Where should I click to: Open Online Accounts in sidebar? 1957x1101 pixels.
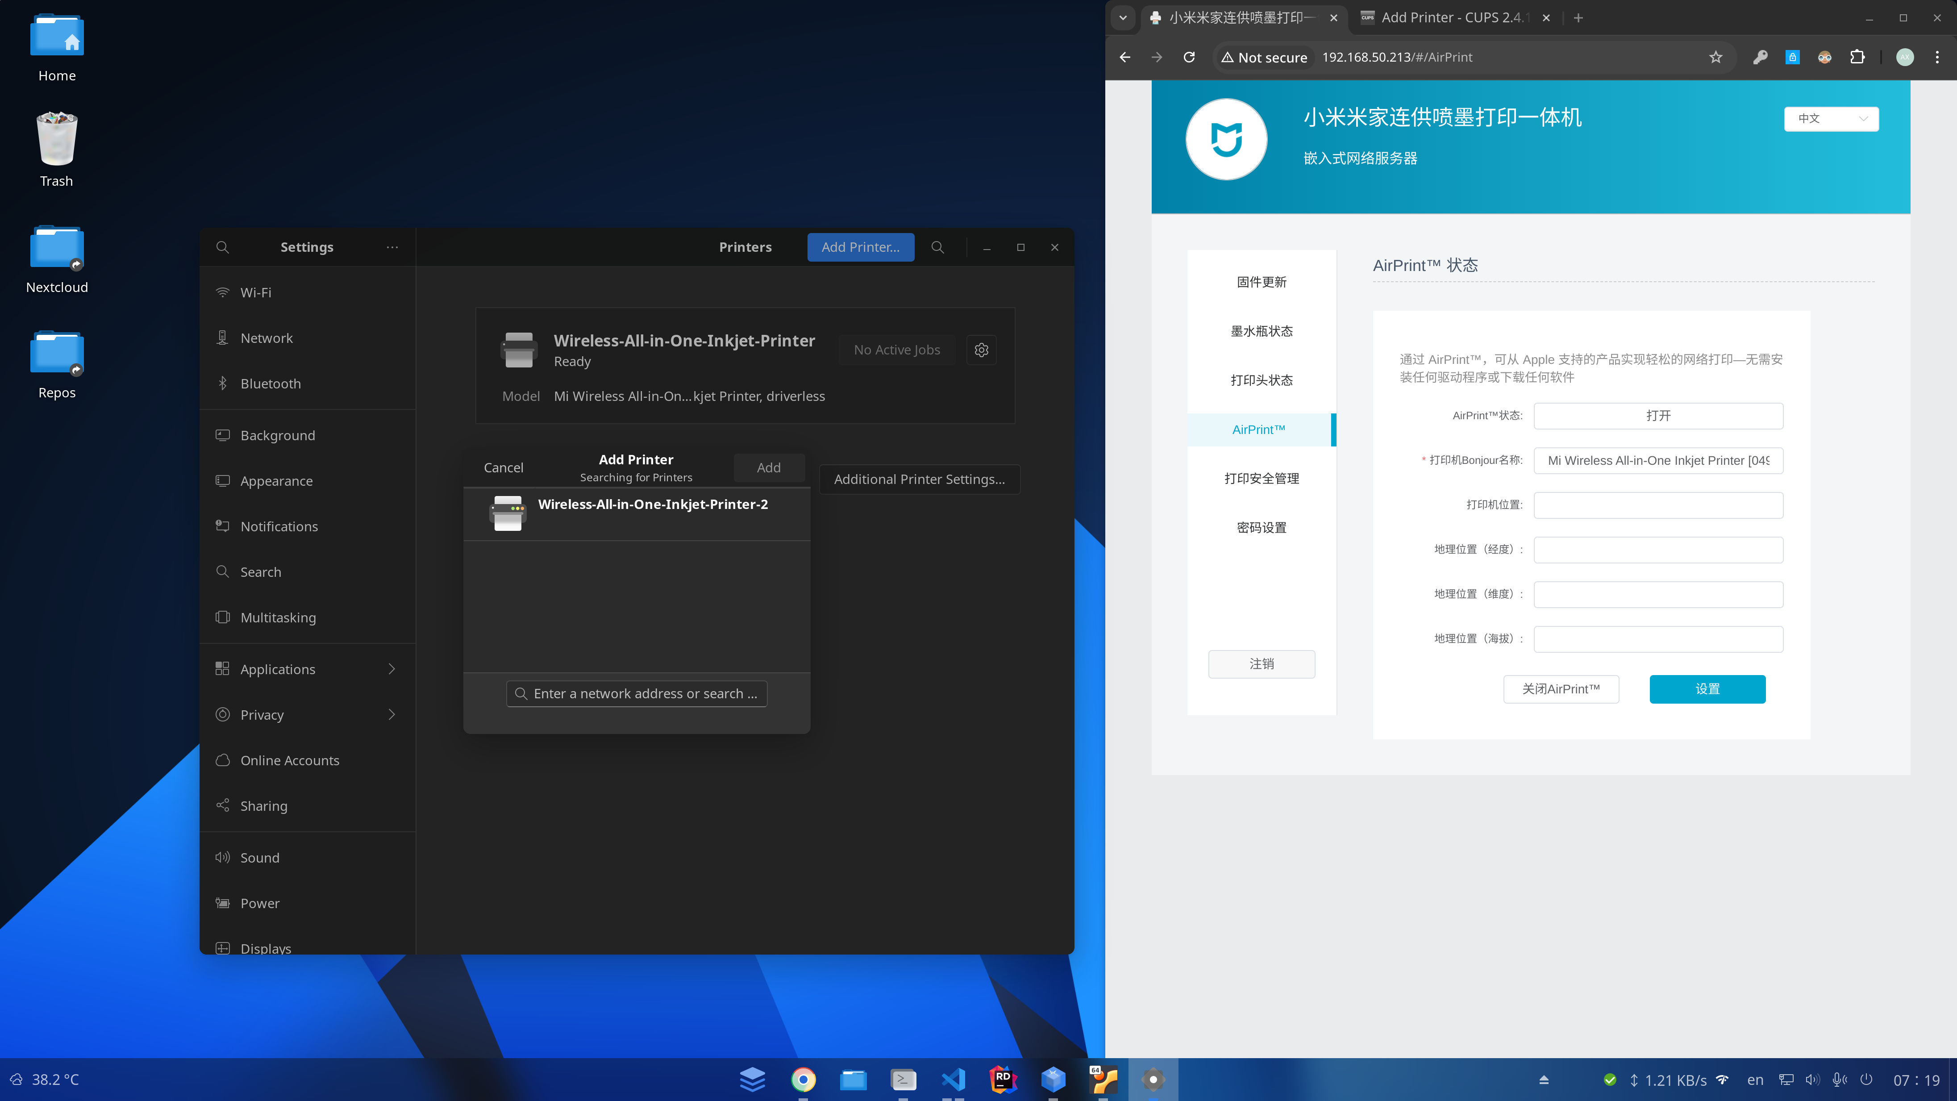point(308,761)
